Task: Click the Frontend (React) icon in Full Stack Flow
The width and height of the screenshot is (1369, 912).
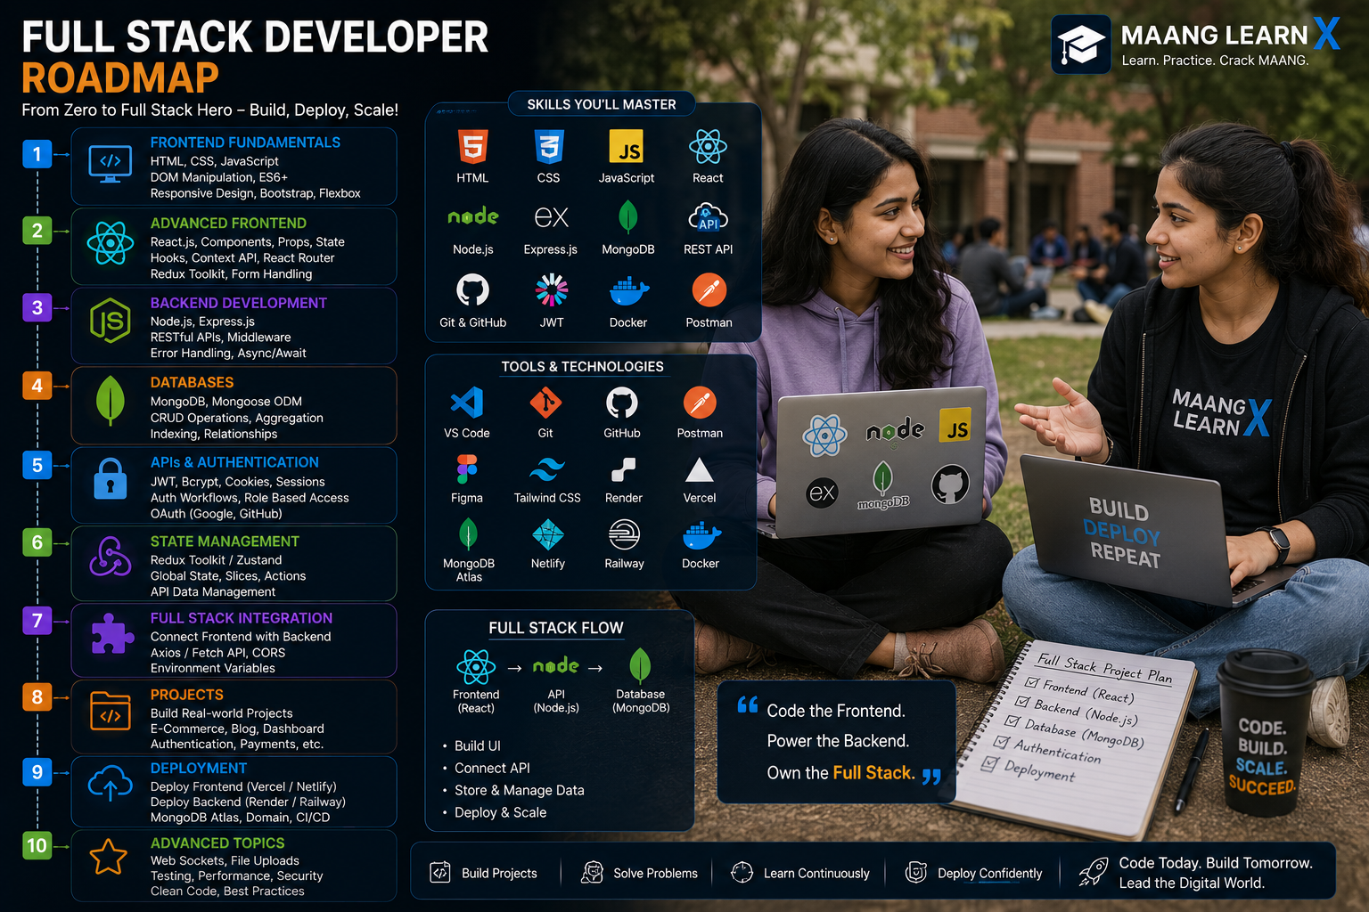Action: click(476, 667)
